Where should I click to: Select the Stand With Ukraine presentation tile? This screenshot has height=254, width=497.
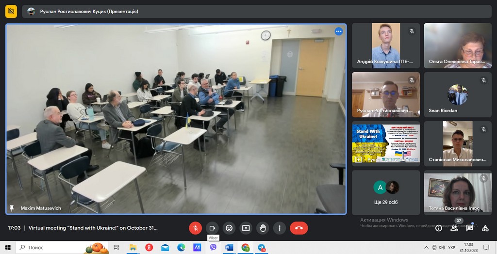(x=386, y=143)
